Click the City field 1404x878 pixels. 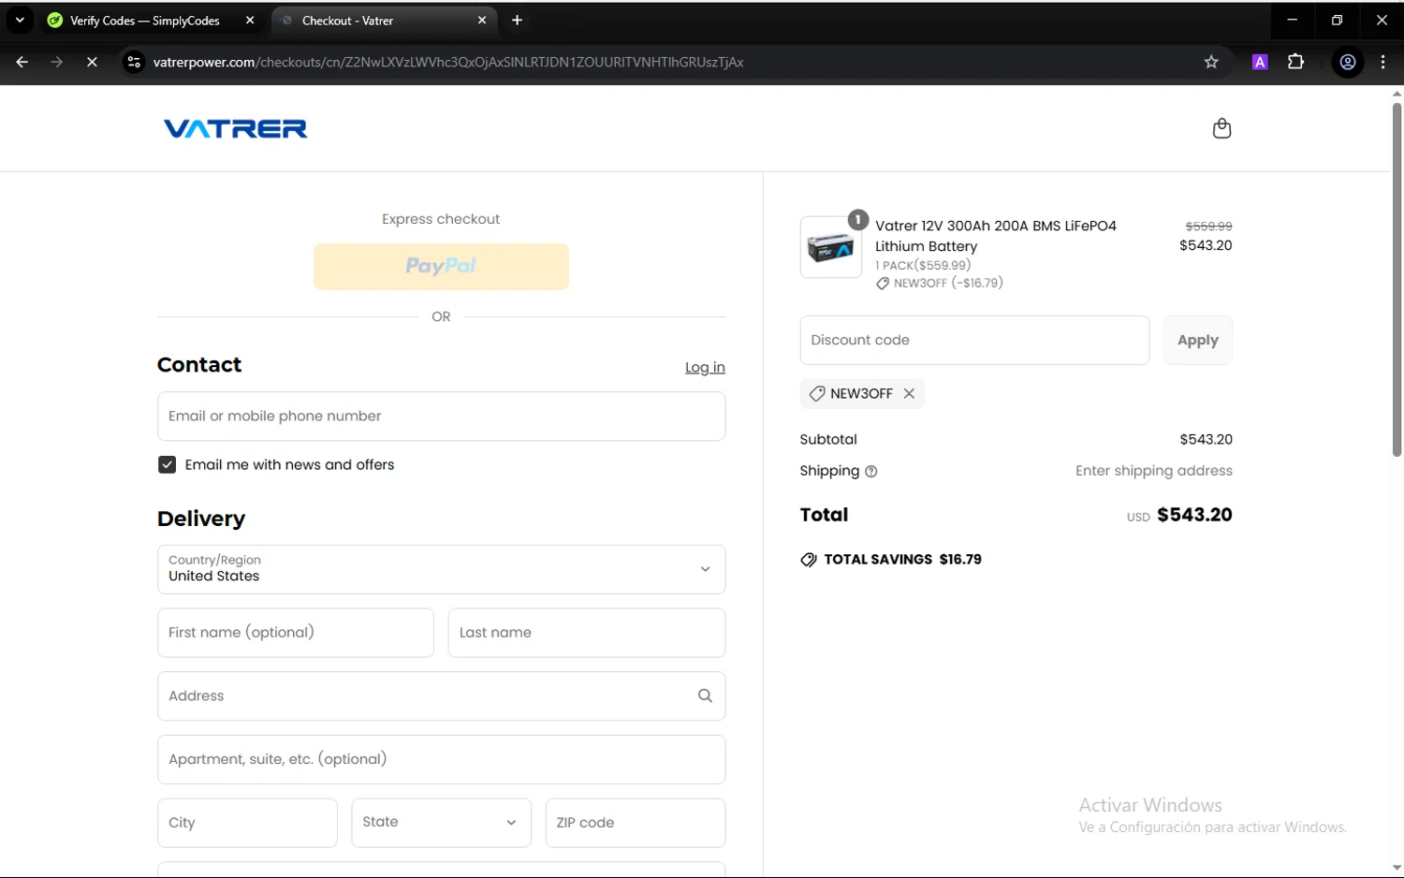coord(247,823)
